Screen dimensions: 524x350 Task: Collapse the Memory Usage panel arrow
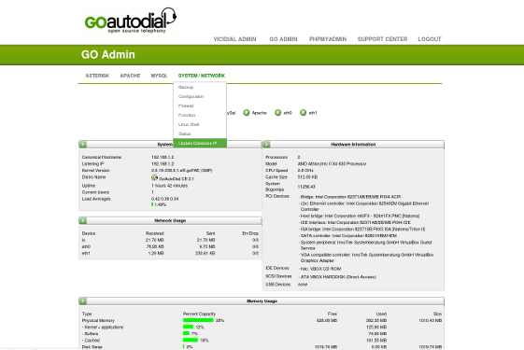pyautogui.click(x=83, y=301)
